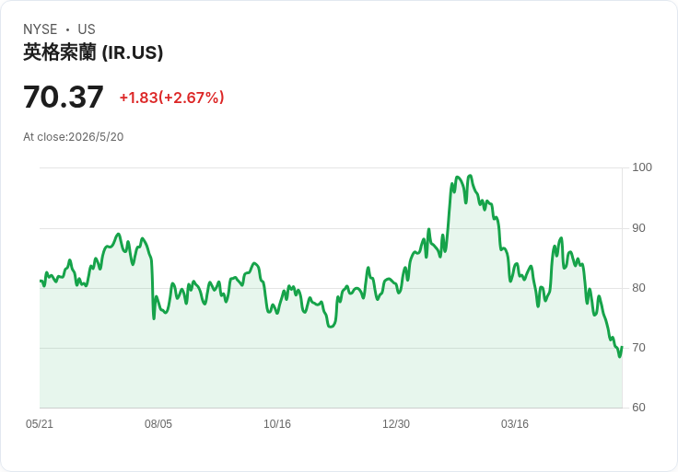Click the 100 price axis label
The image size is (678, 472).
pyautogui.click(x=642, y=167)
